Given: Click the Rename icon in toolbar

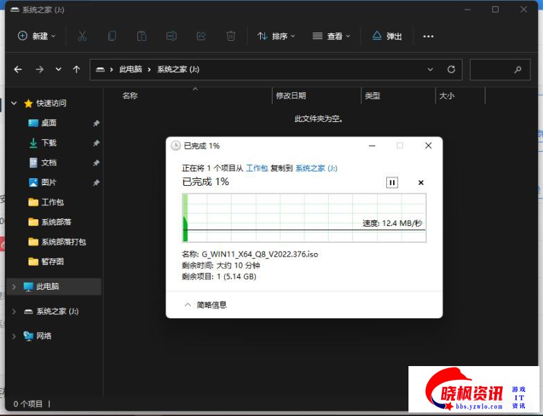Looking at the screenshot, I should coord(171,36).
